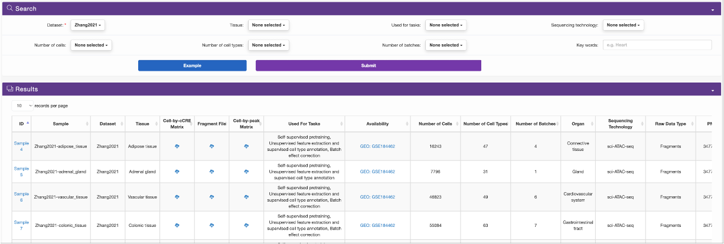Download Cell-by-peak Matrix for vascular tissue sample
Image resolution: width=724 pixels, height=244 pixels.
coord(246,197)
